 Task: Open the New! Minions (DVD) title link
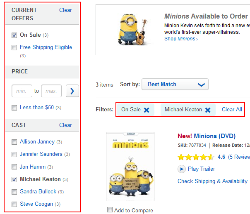tap(207, 136)
